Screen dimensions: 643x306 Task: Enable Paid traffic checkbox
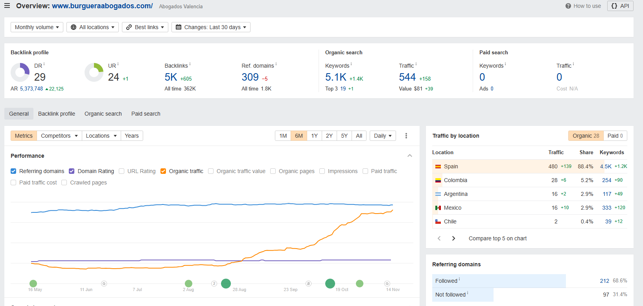pyautogui.click(x=365, y=171)
